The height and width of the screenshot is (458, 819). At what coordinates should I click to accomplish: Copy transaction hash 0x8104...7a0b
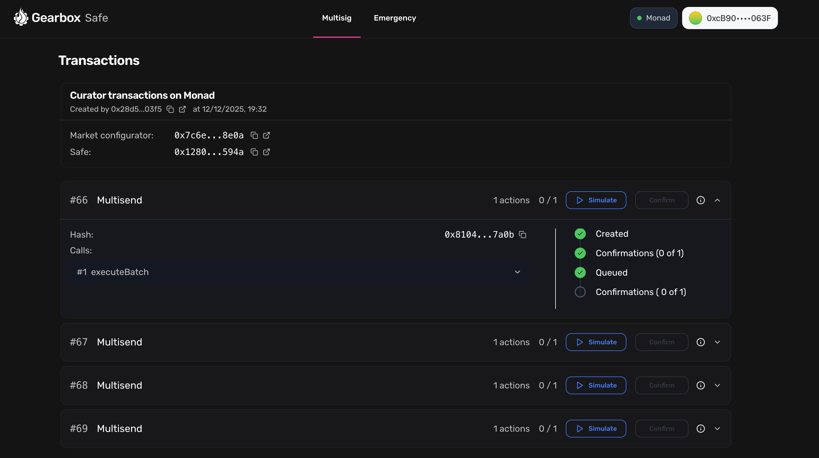523,235
